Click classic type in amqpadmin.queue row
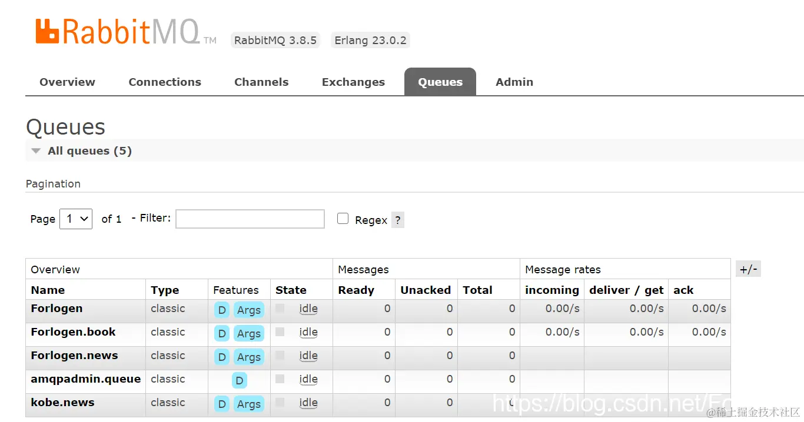 168,379
